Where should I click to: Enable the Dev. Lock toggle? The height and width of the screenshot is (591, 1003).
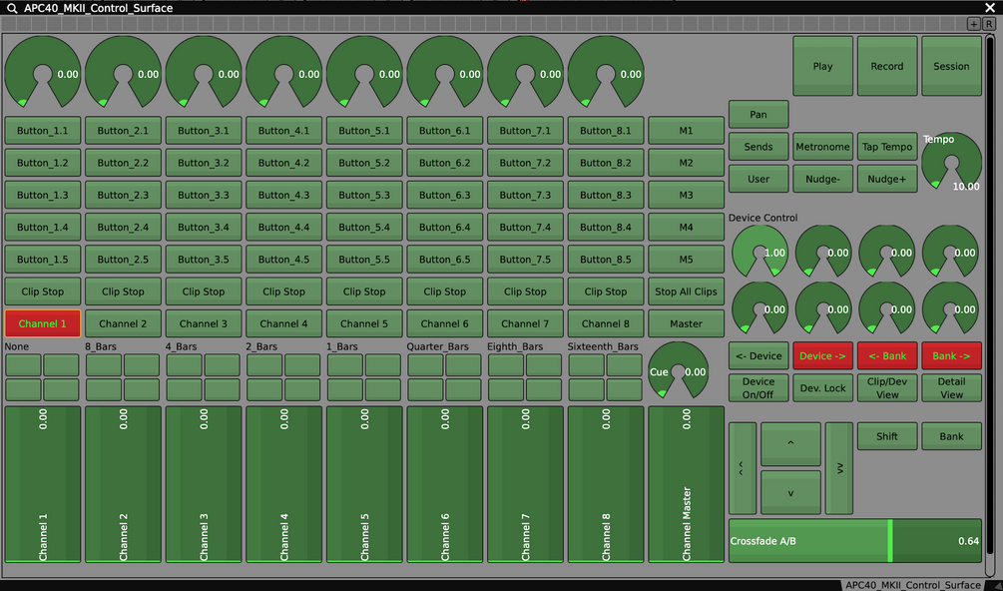822,388
